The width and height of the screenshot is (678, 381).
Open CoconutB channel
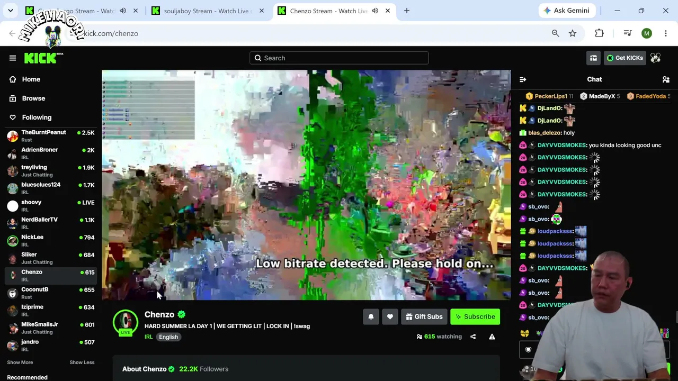(51, 293)
